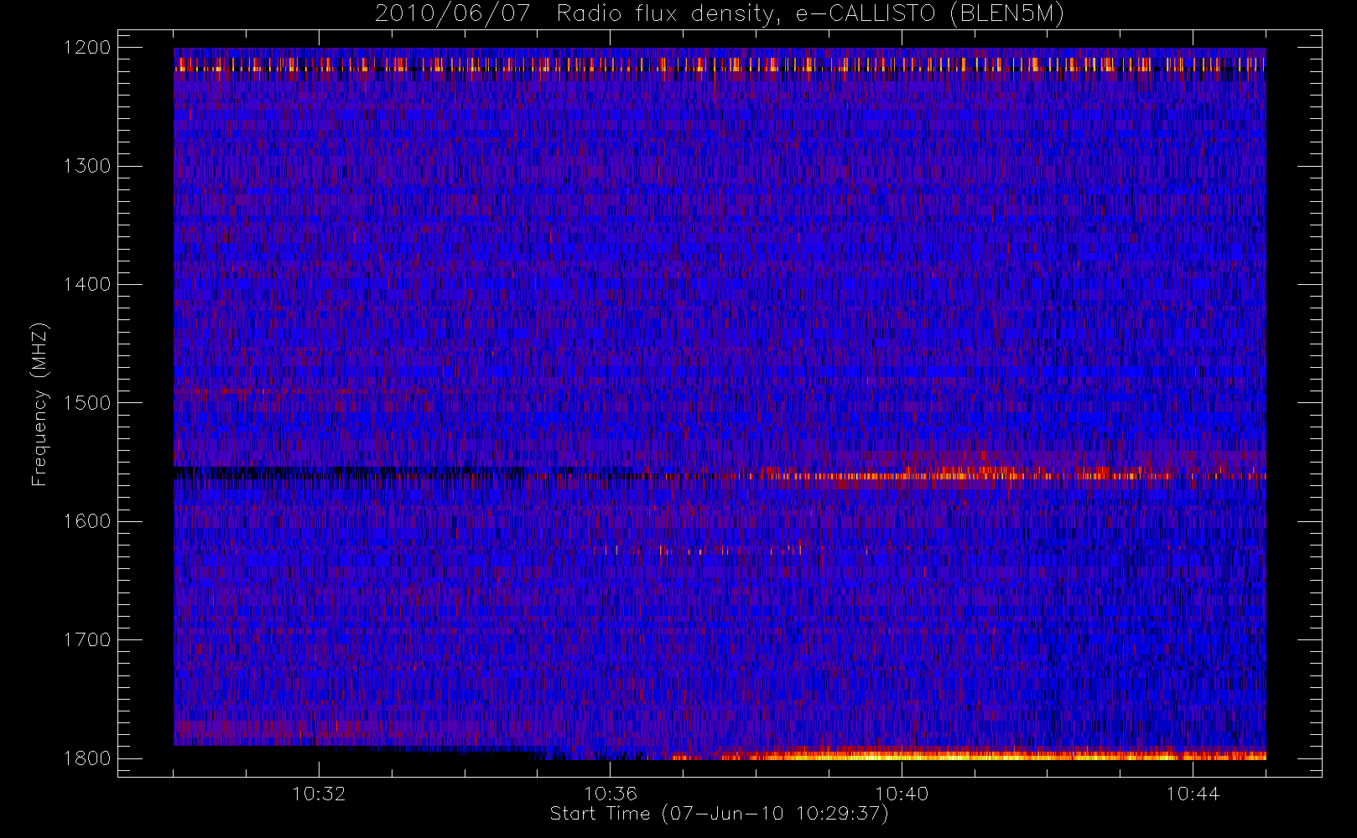Click the interference line near 1215 MHz
The height and width of the screenshot is (838, 1357).
point(720,64)
